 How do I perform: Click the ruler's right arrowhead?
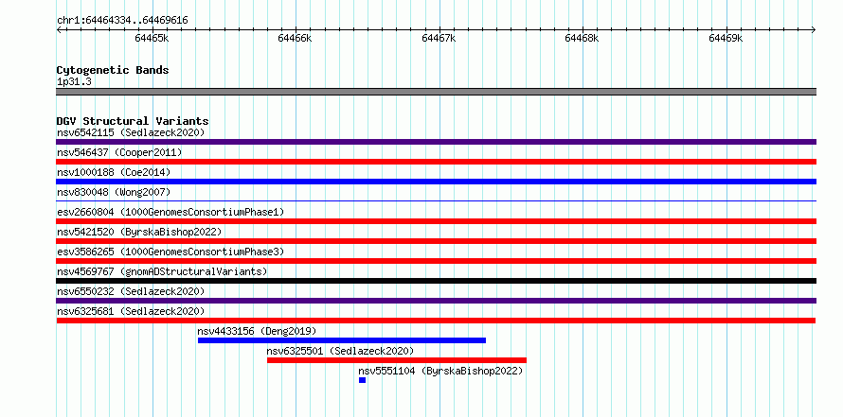click(x=814, y=29)
